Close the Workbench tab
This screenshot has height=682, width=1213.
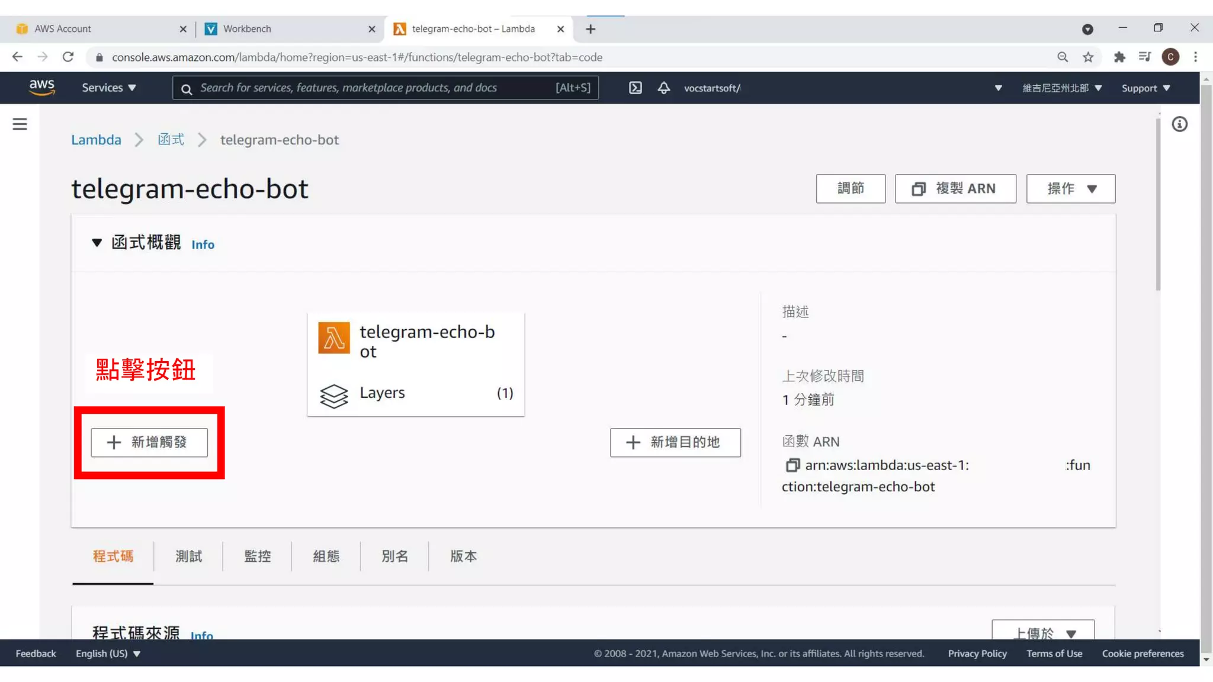pyautogui.click(x=372, y=29)
